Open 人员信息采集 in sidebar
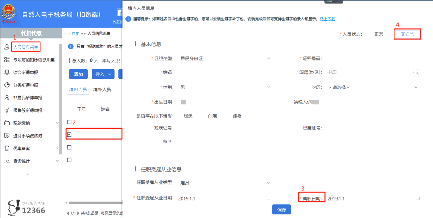Screen dimensions: 433x218 click(x=26, y=47)
